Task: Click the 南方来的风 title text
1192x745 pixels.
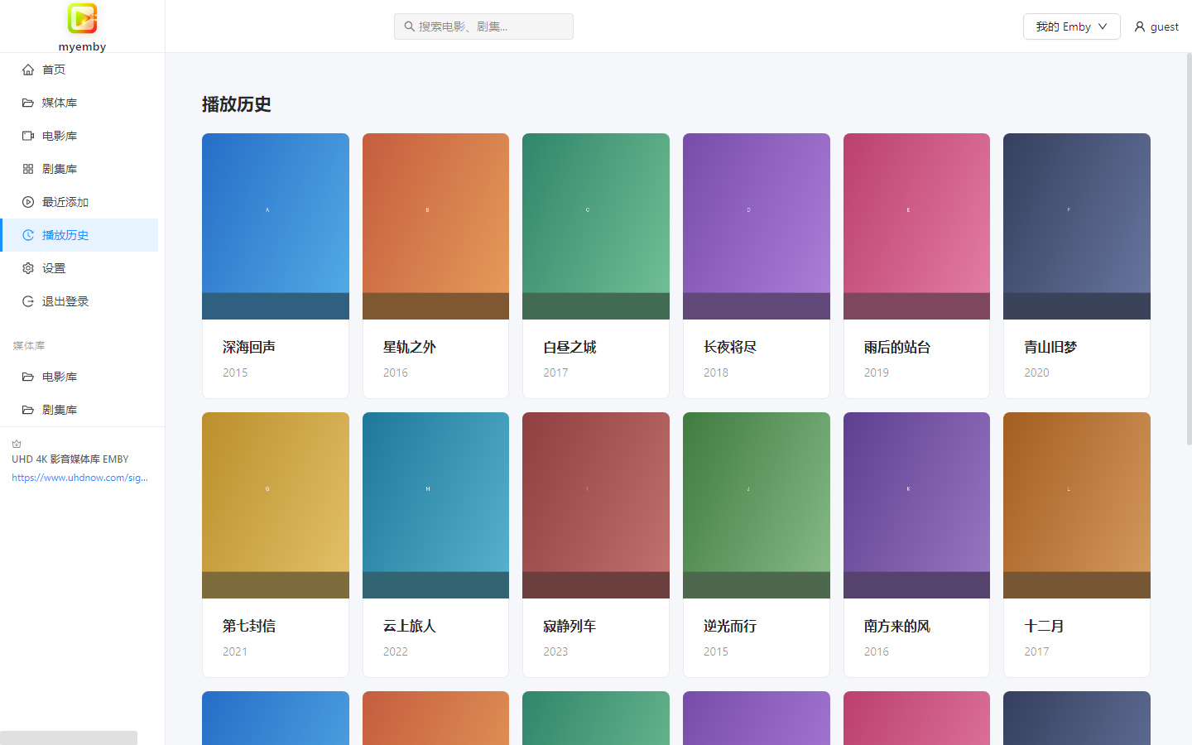Action: click(897, 626)
